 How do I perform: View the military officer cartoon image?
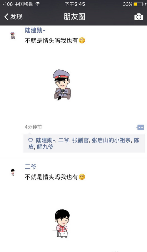62,85
